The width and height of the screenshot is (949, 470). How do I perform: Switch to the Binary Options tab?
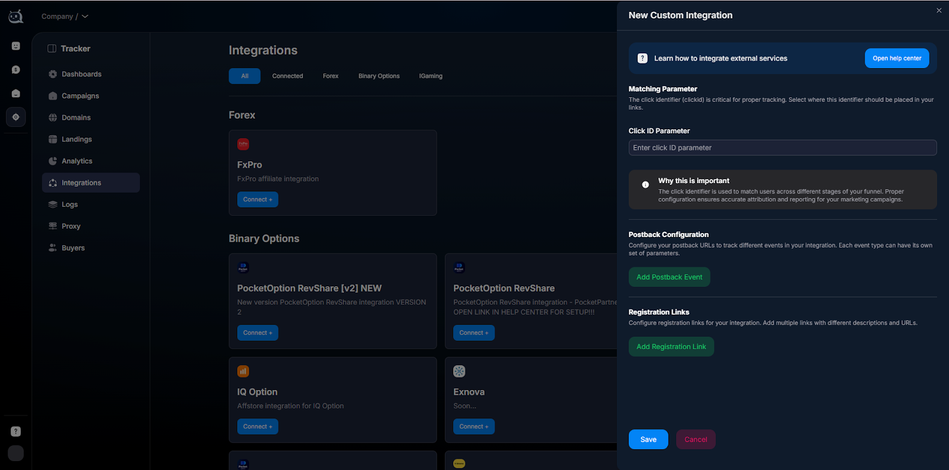click(379, 76)
